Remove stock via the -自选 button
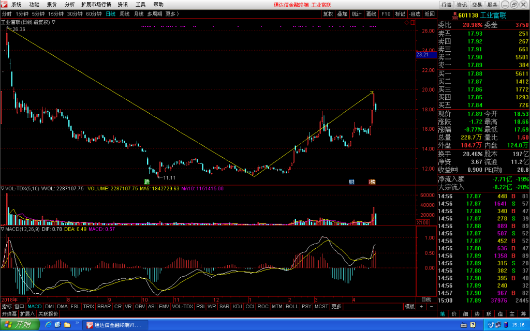This screenshot has height=331, width=530. point(415,14)
